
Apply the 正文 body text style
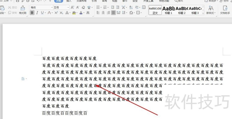coord(155,10)
